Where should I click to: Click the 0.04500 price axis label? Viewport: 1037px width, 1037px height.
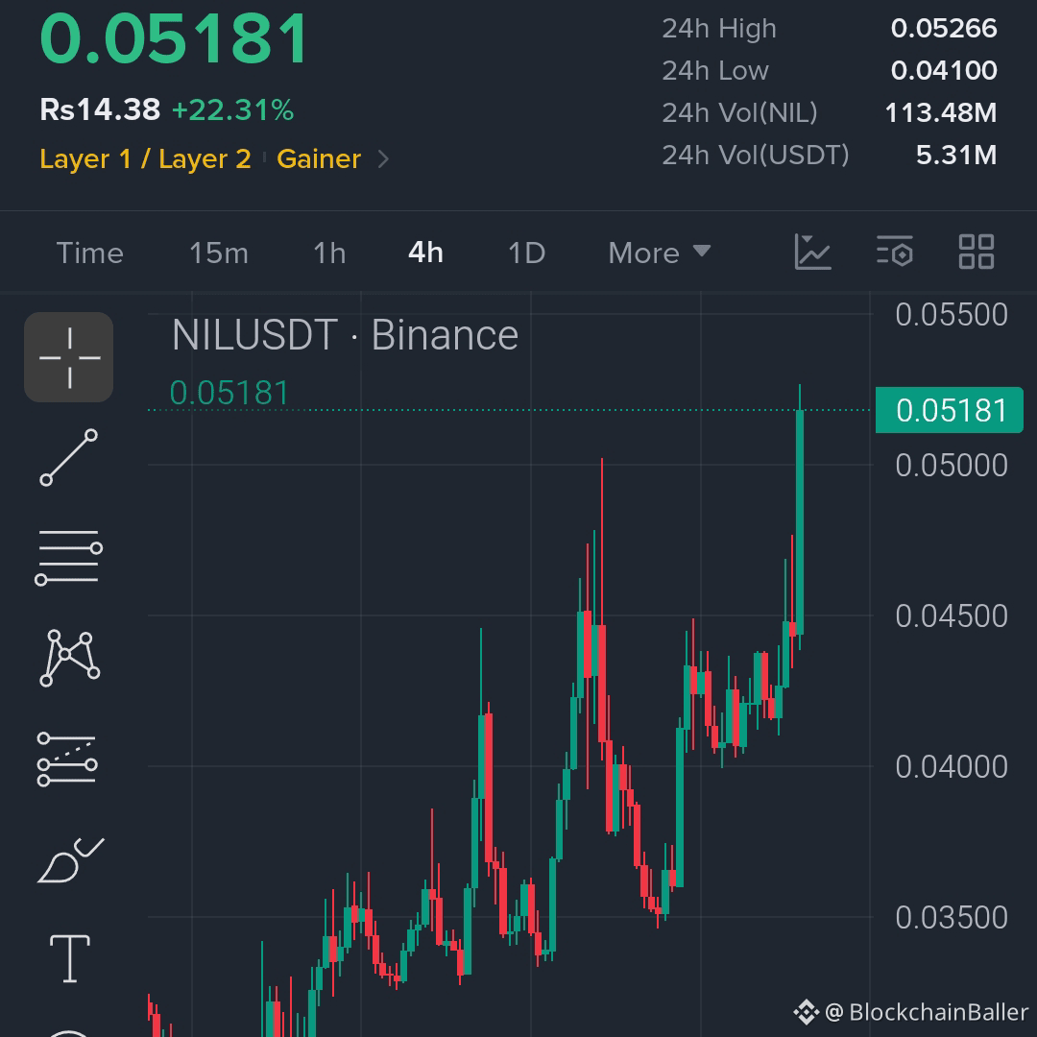click(952, 616)
